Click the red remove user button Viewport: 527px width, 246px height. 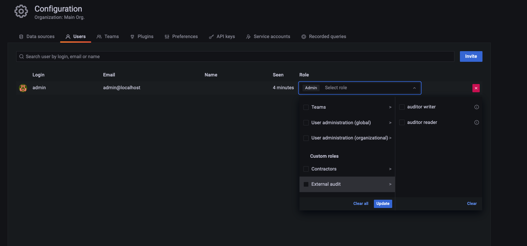point(476,88)
